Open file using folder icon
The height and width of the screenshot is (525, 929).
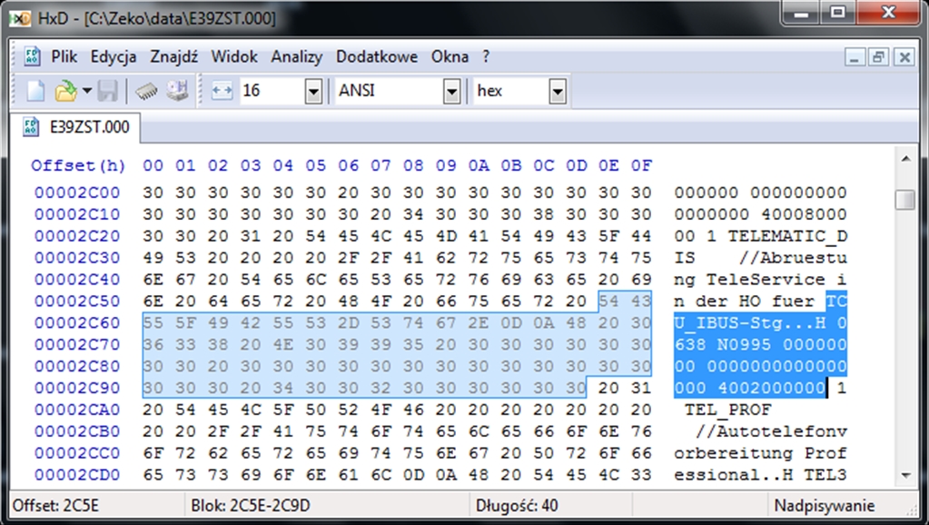coord(65,91)
